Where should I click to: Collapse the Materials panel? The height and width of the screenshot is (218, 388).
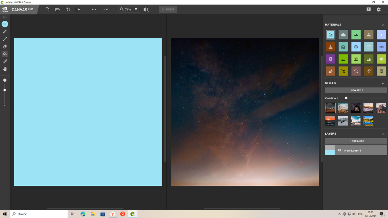(383, 25)
